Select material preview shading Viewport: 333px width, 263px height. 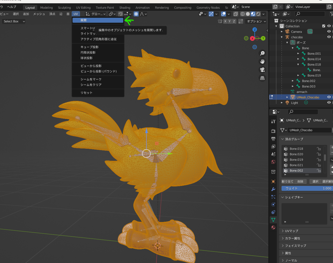pyautogui.click(x=253, y=14)
